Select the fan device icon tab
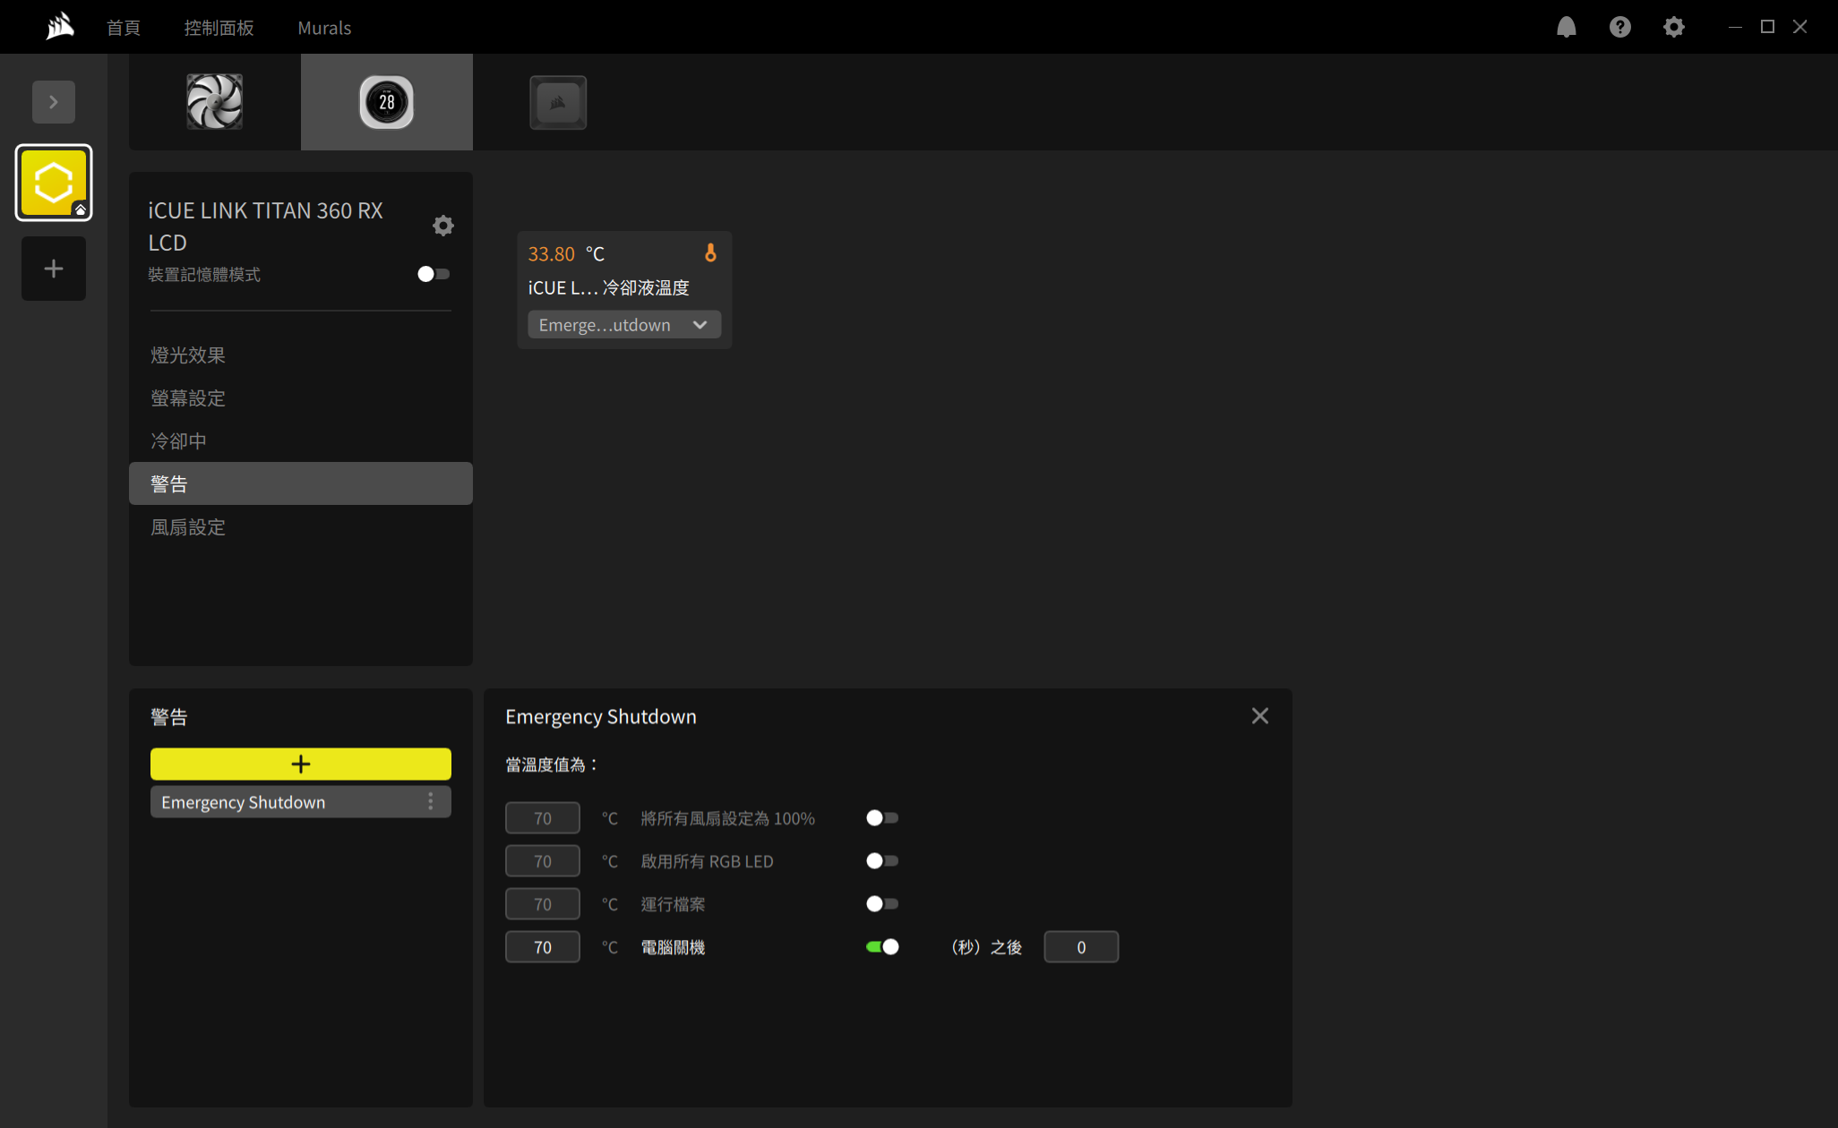 click(215, 102)
